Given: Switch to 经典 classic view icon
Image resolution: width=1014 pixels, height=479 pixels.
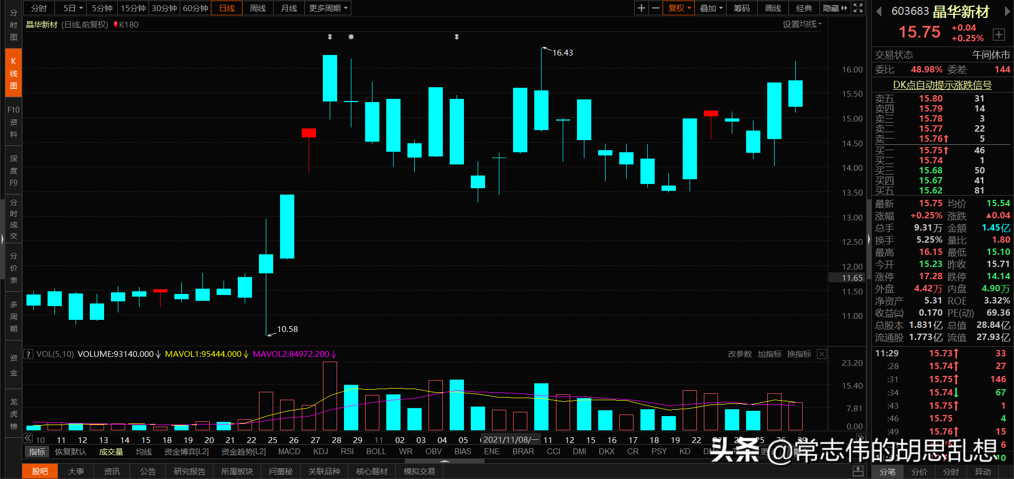Looking at the screenshot, I should coord(804,8).
